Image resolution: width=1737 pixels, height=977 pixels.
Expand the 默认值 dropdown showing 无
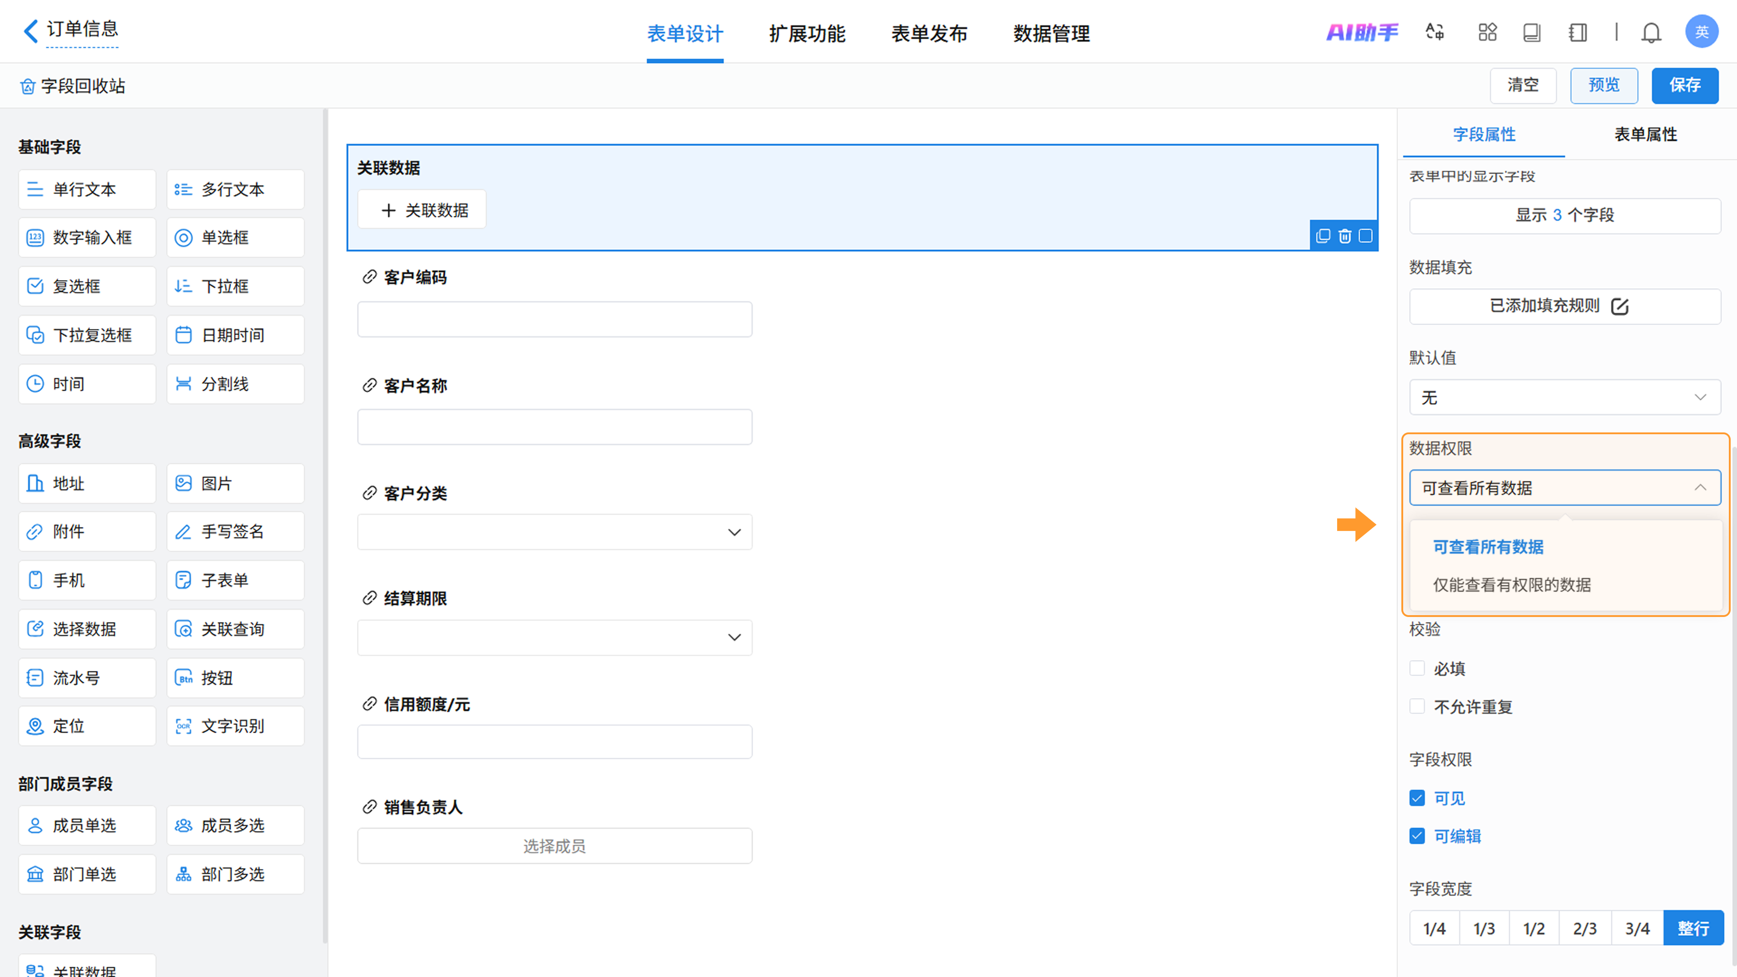pyautogui.click(x=1564, y=397)
